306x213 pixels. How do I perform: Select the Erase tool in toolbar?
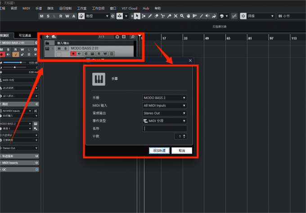[x=156, y=16]
